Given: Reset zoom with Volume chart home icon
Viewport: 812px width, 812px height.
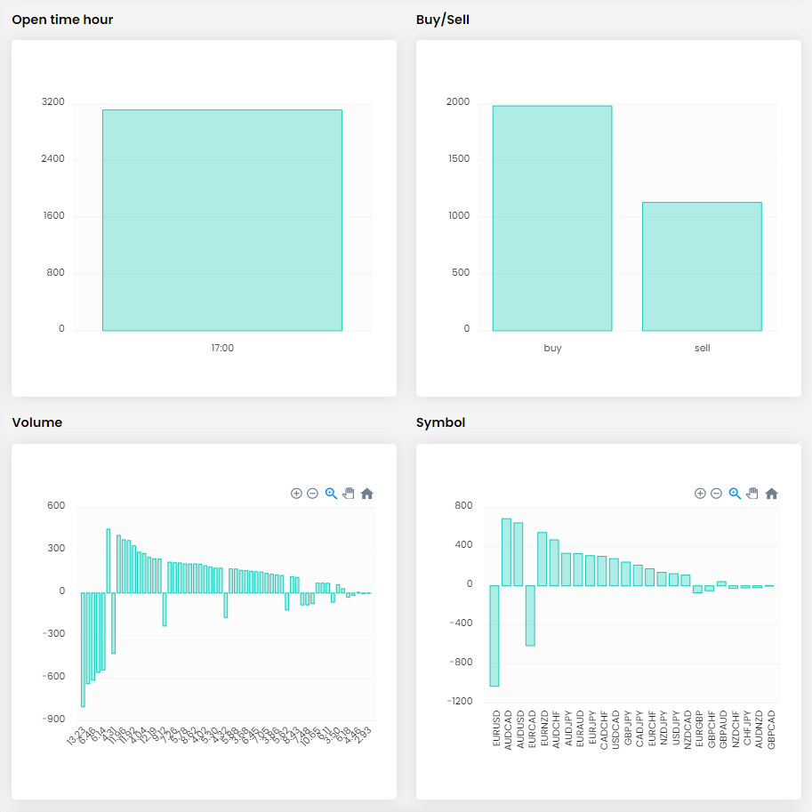Looking at the screenshot, I should [367, 494].
